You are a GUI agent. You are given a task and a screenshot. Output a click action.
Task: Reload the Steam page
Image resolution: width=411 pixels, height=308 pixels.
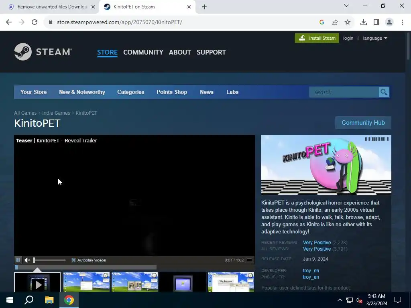coord(35,22)
